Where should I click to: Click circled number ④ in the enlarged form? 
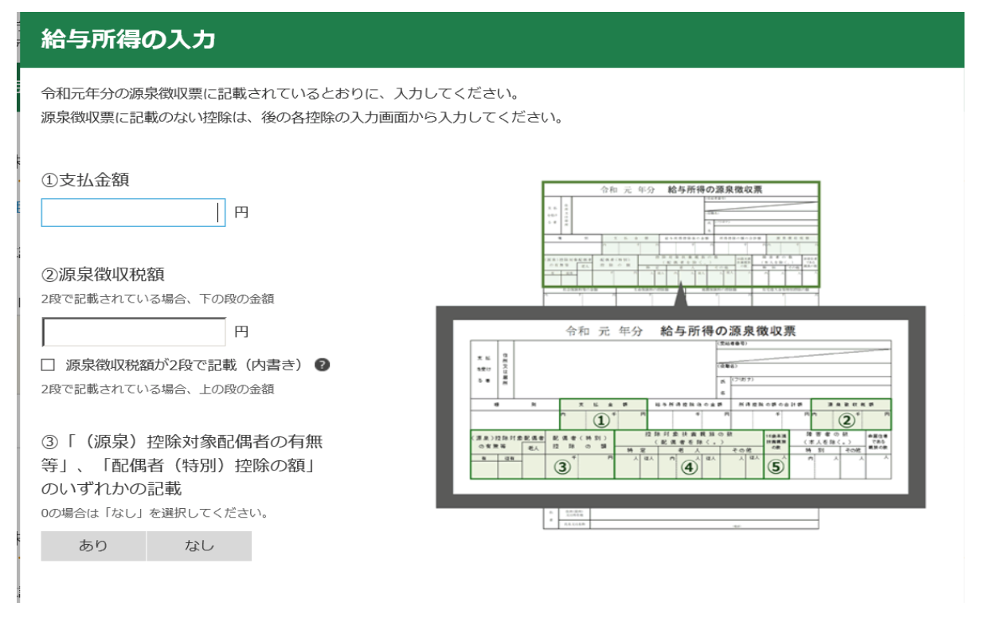689,467
